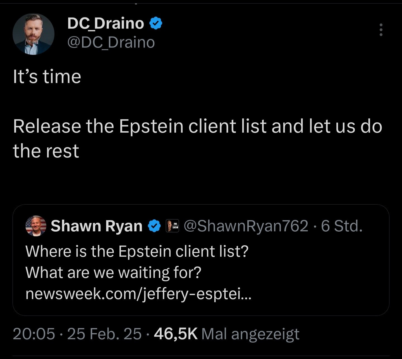Click the DC_Draino display name
This screenshot has width=402, height=359.
106,23
